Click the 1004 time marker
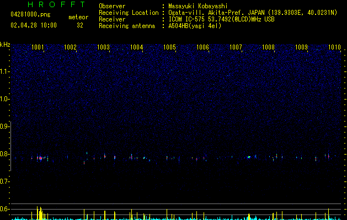 tap(137, 47)
